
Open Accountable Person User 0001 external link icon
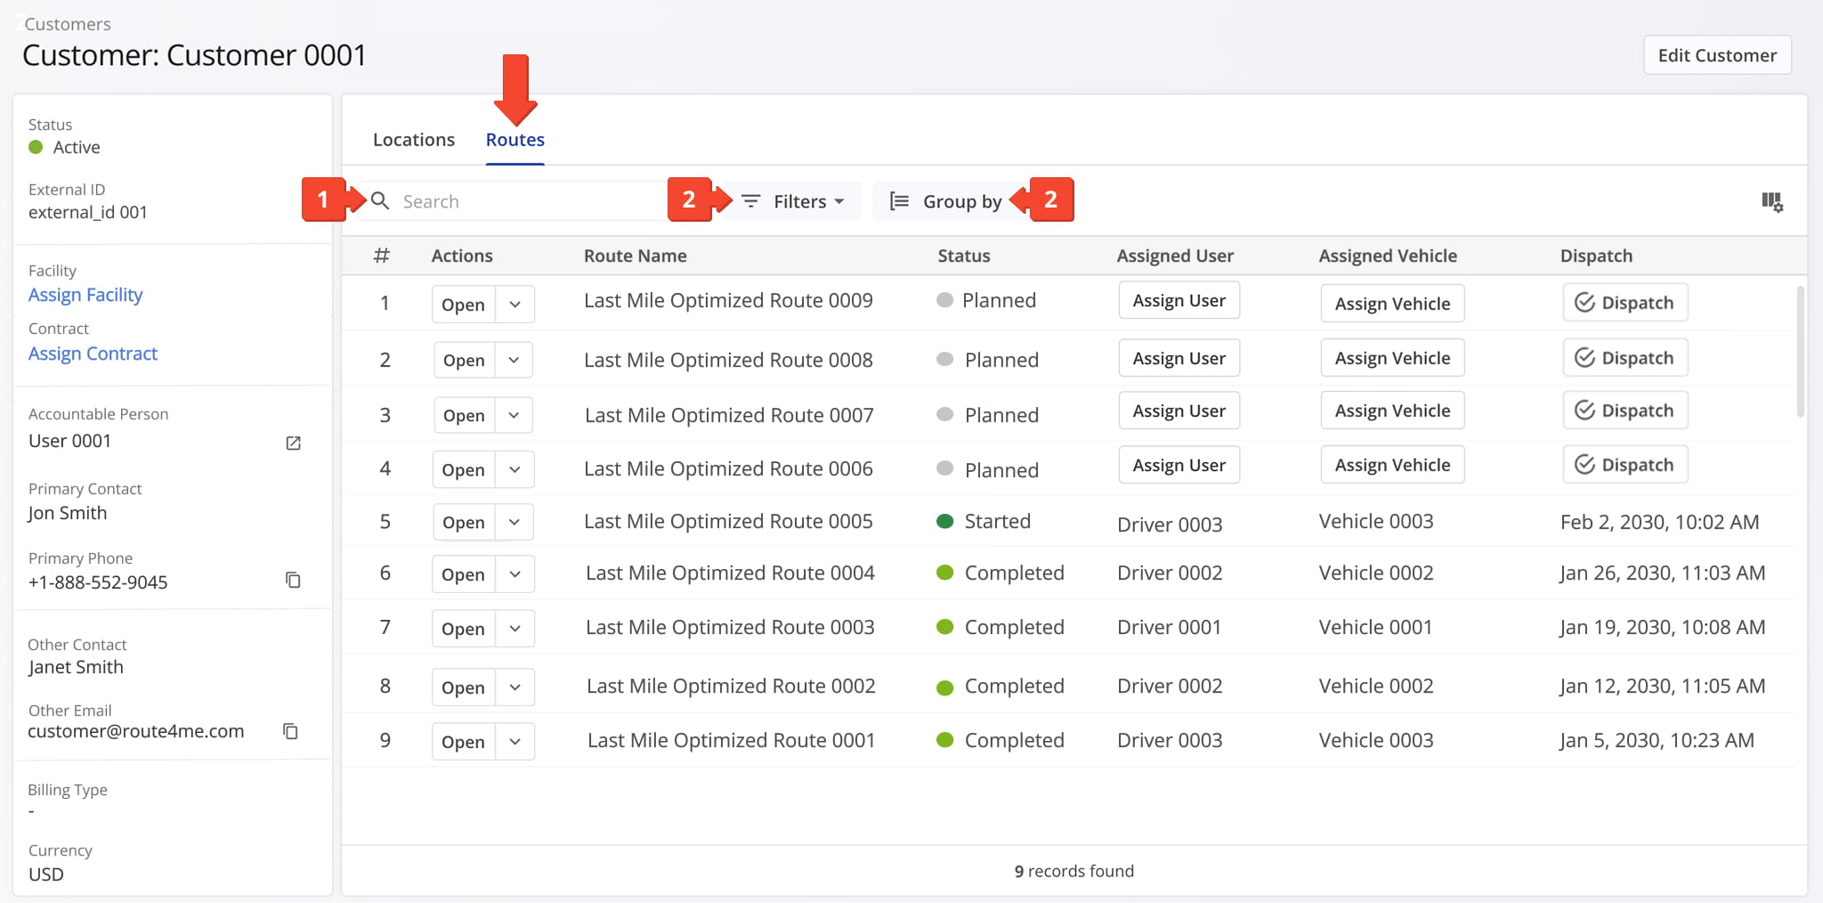(293, 443)
